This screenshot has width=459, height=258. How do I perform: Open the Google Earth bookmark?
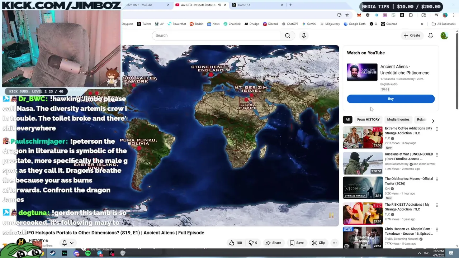[x=354, y=24]
